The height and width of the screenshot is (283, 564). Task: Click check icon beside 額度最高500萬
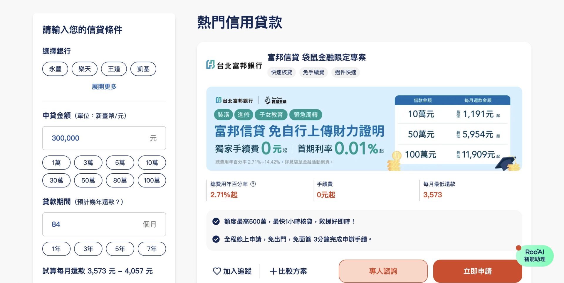coord(216,221)
